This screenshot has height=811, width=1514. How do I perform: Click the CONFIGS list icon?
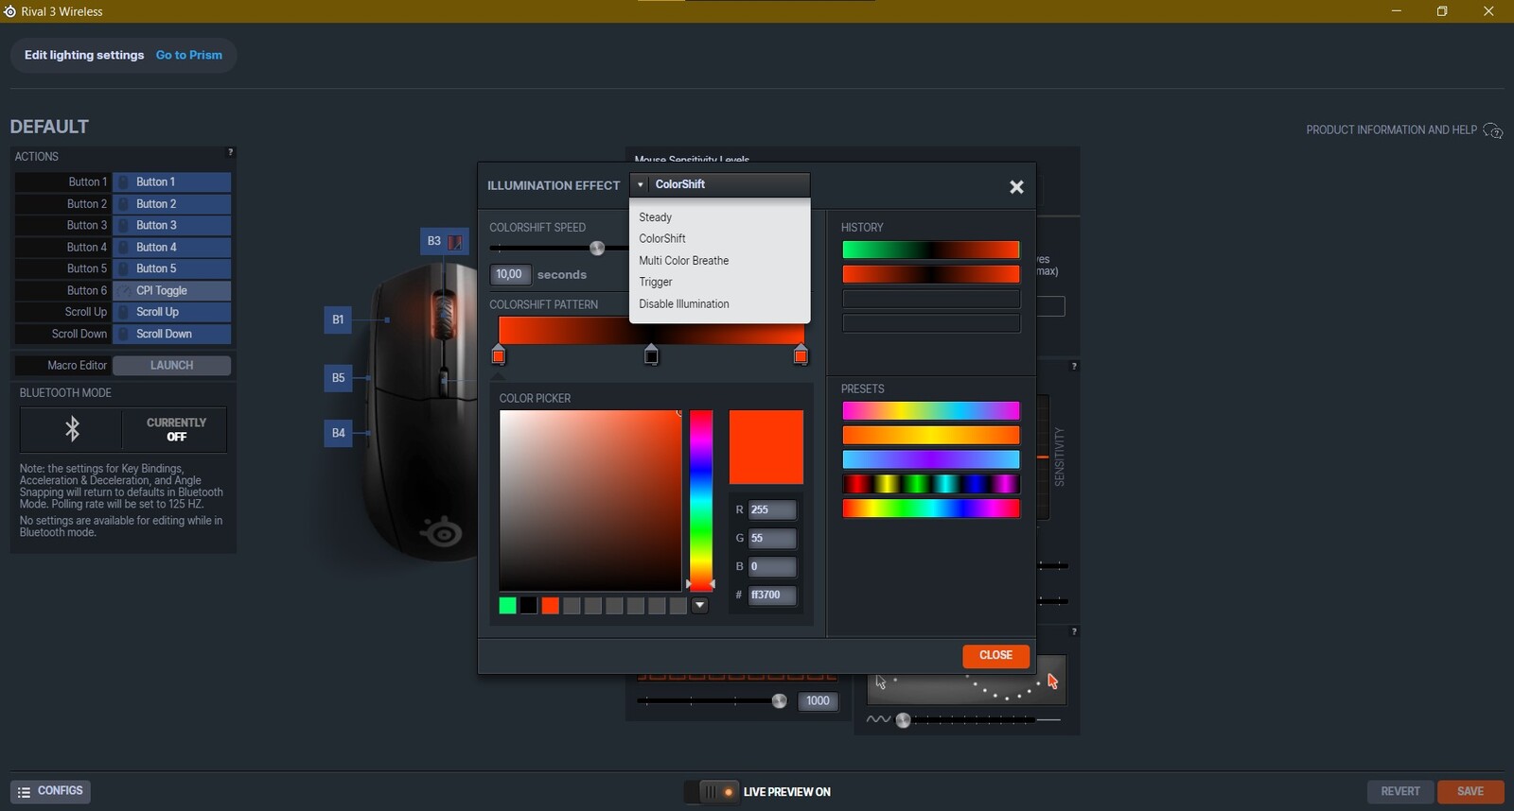[24, 792]
